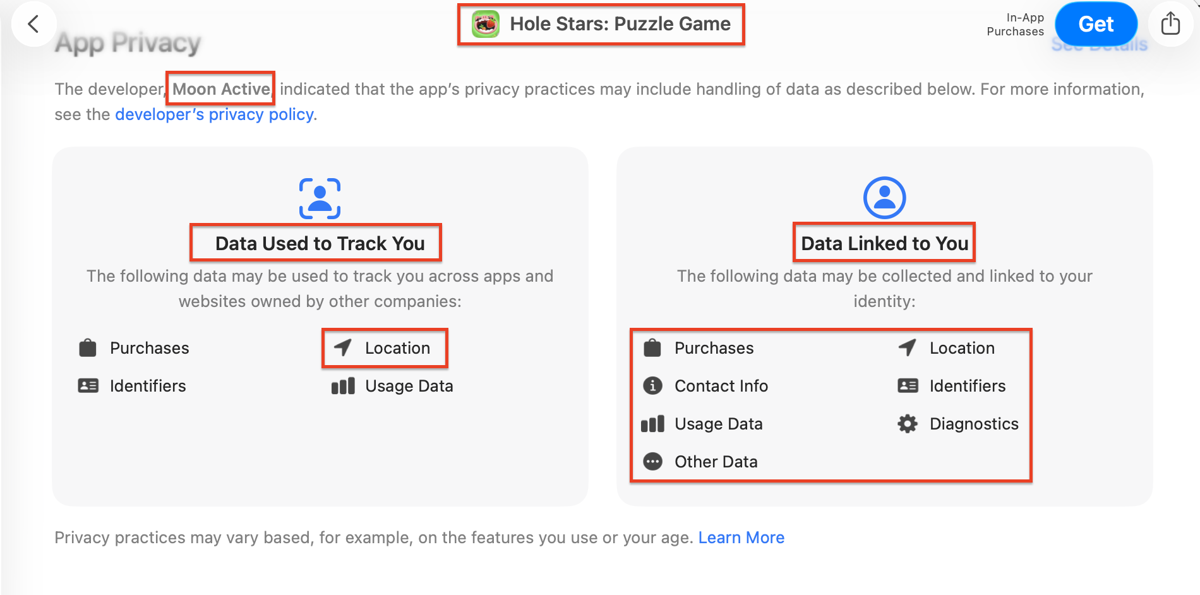Viewport: 1200px width, 595px height.
Task: Click the Data Linked to You profile icon
Action: pos(884,198)
